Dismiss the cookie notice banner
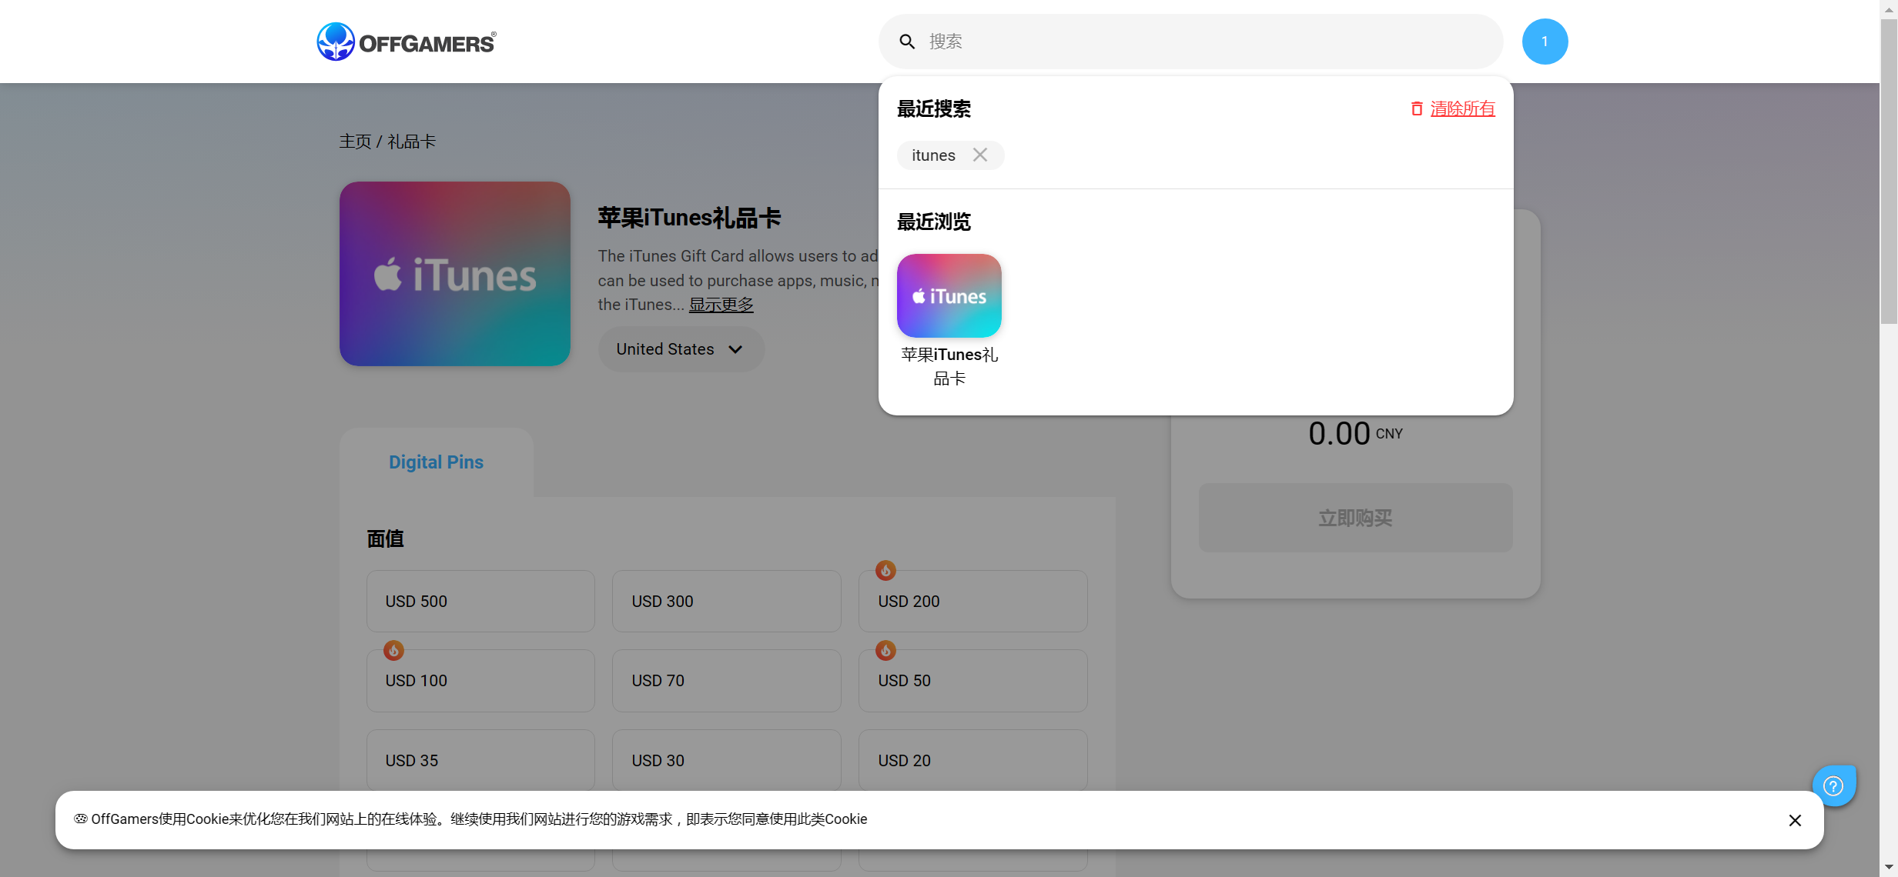Screen dimensions: 1898x877 [1795, 820]
